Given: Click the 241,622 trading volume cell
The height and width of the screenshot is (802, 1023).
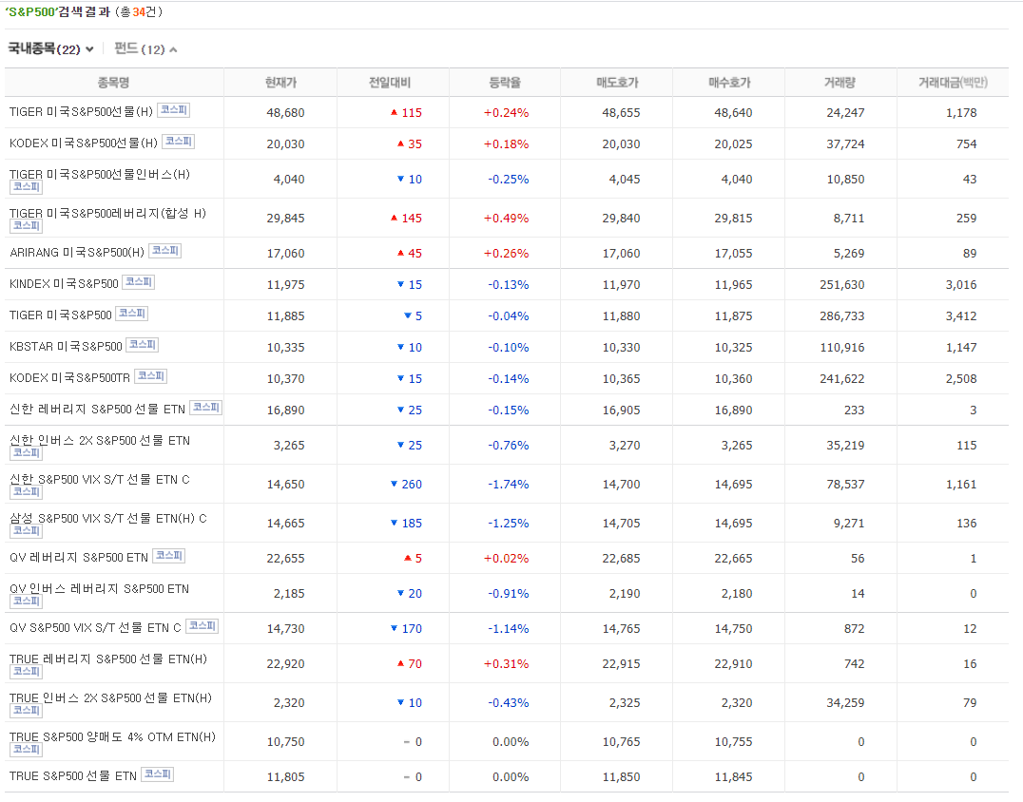Looking at the screenshot, I should click(842, 379).
